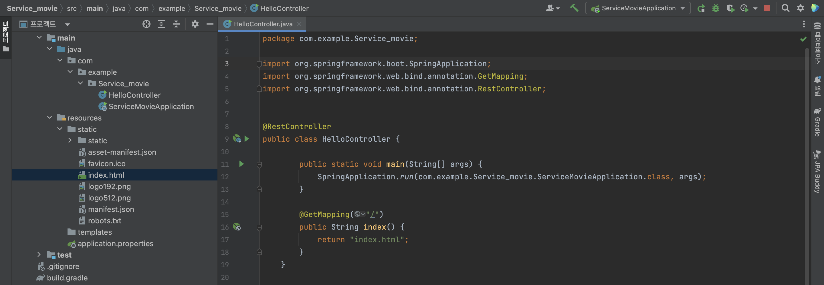Screen dimensions: 824x285
Task: Open the JPA Buddy tool window
Action: (818, 171)
